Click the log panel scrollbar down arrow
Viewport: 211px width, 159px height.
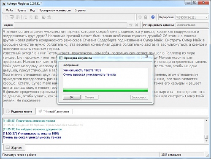(206, 141)
